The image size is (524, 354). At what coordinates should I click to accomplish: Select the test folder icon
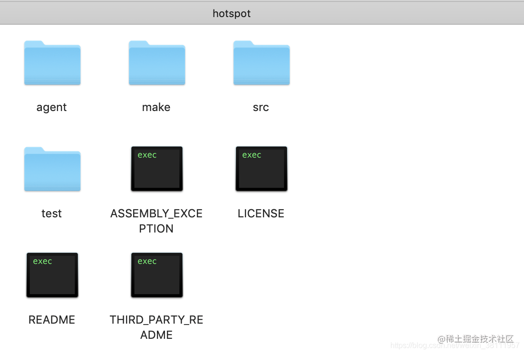pyautogui.click(x=52, y=169)
